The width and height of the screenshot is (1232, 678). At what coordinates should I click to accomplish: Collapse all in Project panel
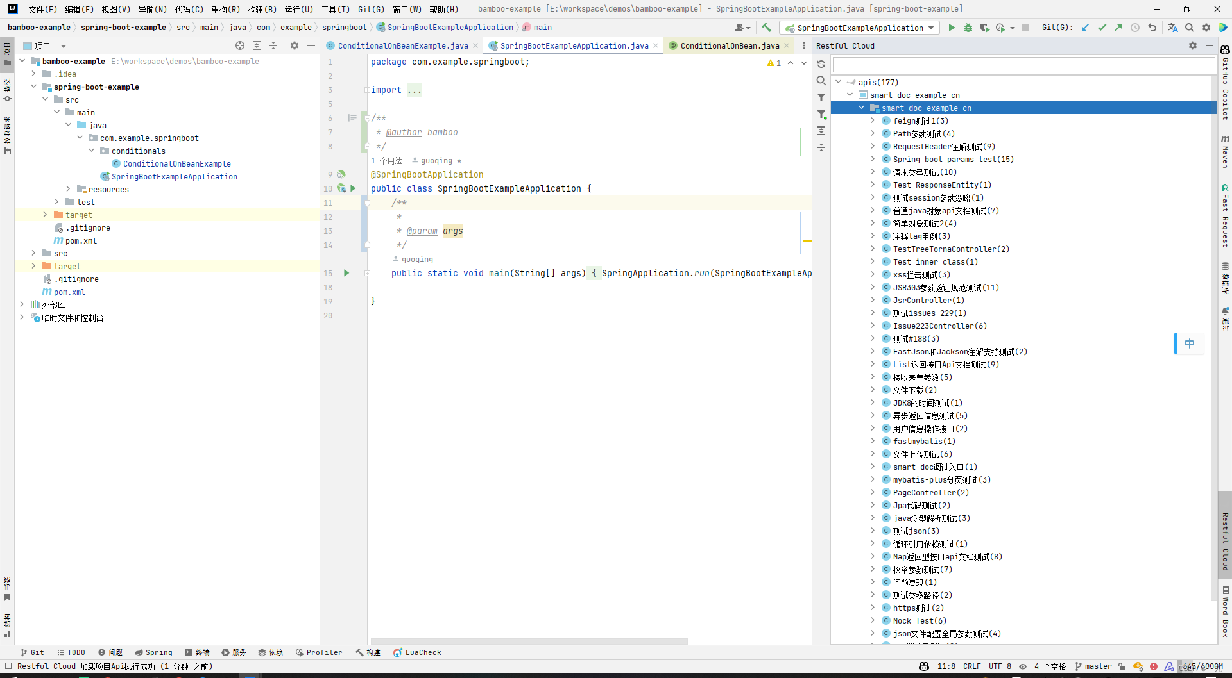point(273,45)
